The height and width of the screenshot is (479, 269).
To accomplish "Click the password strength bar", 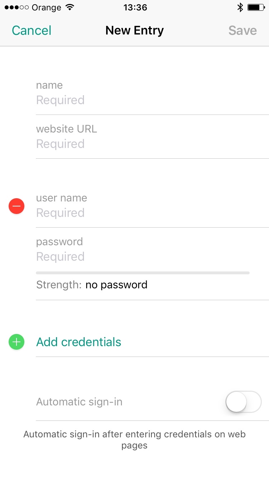I will pyautogui.click(x=143, y=273).
